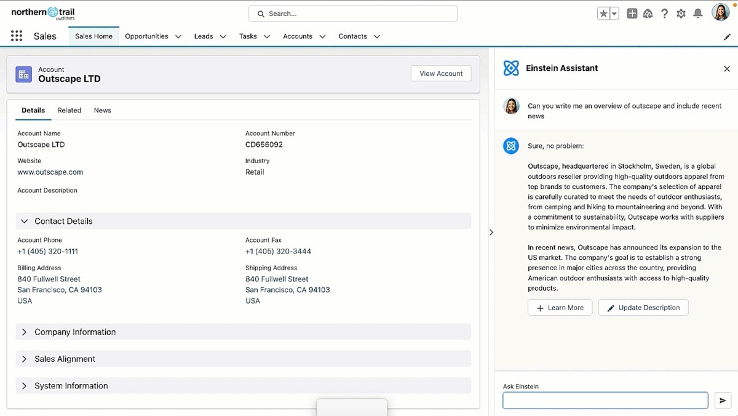Image resolution: width=738 pixels, height=416 pixels.
Task: Open the Trailhead guidance icon
Action: (x=648, y=14)
